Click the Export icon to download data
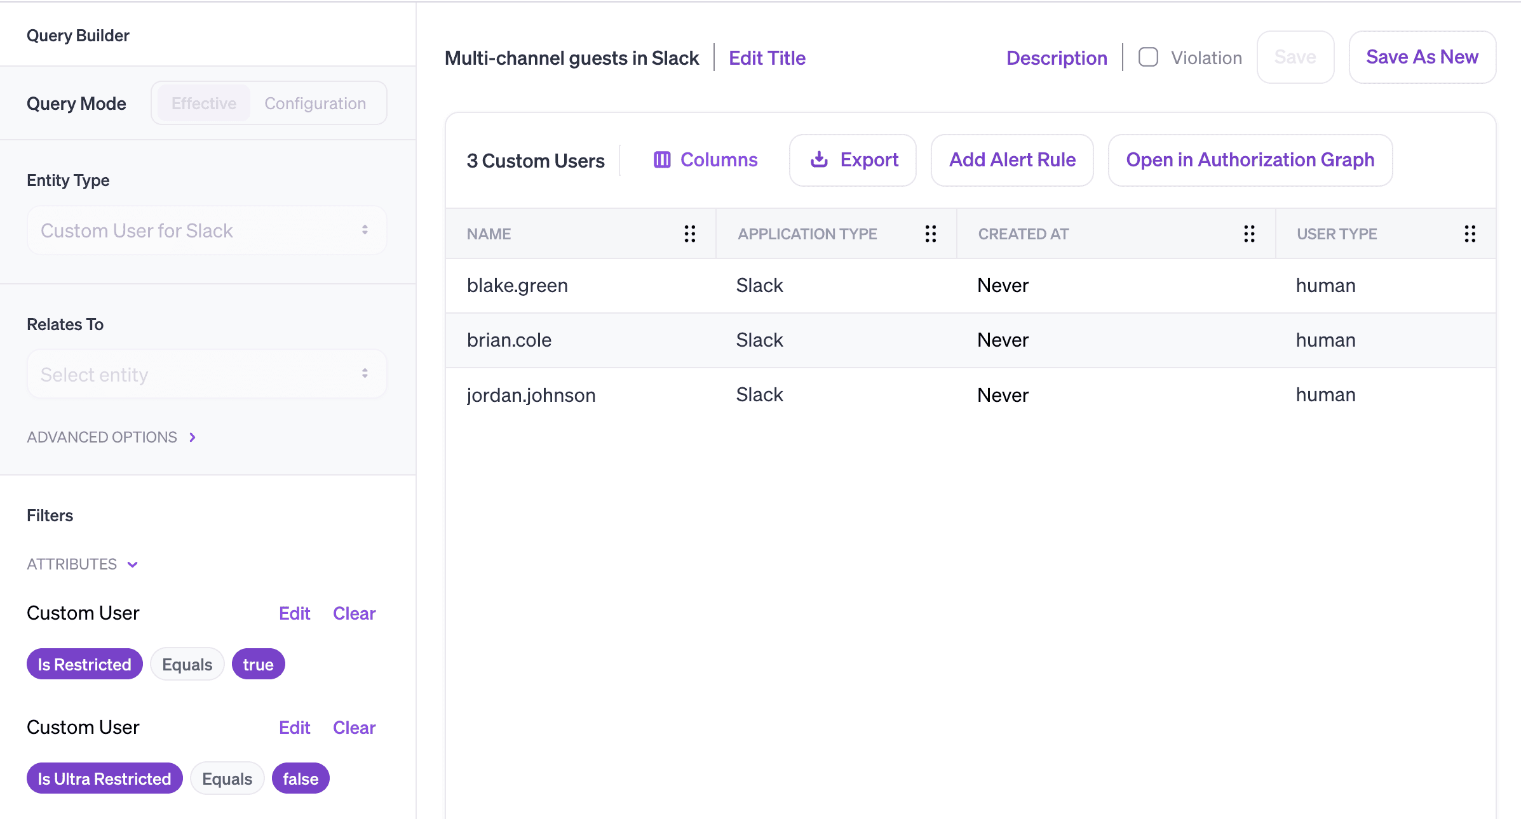The image size is (1521, 819). coord(818,158)
